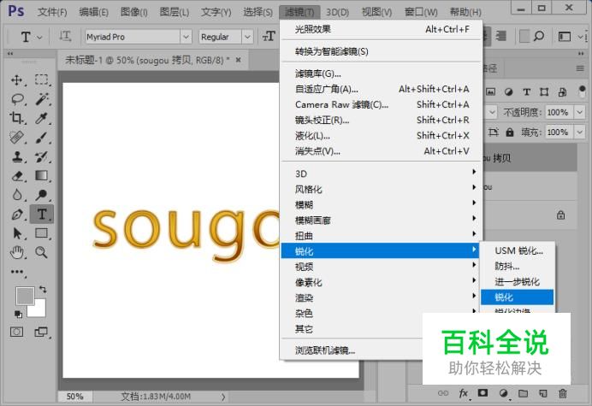Image resolution: width=592 pixels, height=406 pixels.
Task: Select the Dodge tool
Action: point(42,195)
